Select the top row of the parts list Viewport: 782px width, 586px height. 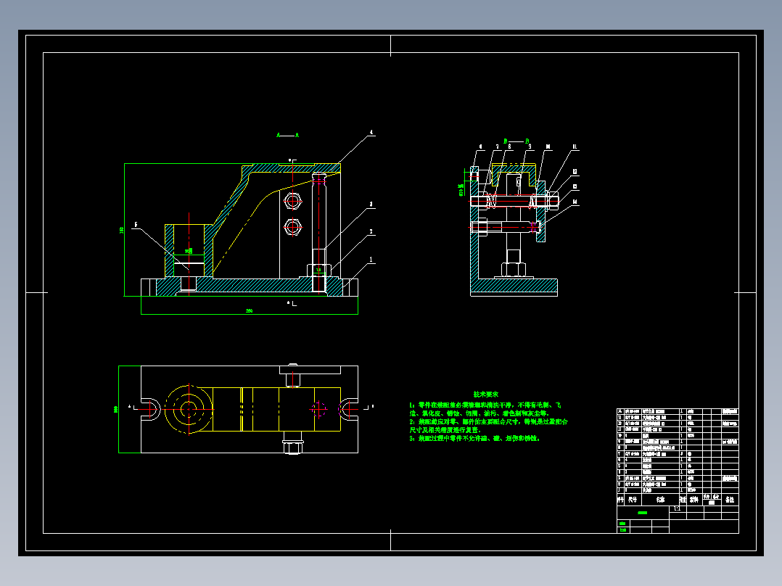coord(678,411)
